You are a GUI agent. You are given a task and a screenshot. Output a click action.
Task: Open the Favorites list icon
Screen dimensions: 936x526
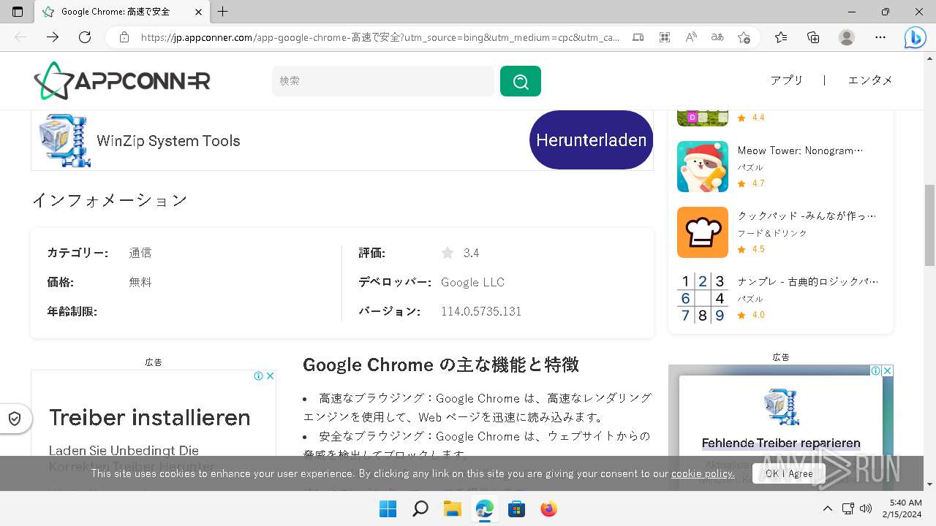[x=781, y=37]
